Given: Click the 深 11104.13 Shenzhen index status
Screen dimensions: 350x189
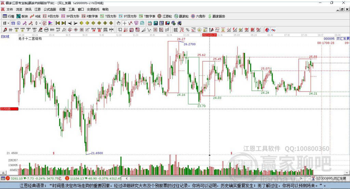Looking at the screenshot, I should 93,178.
